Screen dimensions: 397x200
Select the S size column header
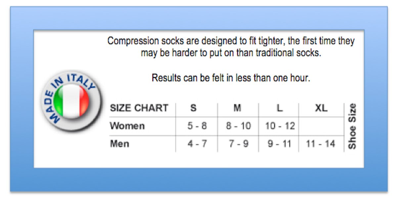pyautogui.click(x=193, y=108)
